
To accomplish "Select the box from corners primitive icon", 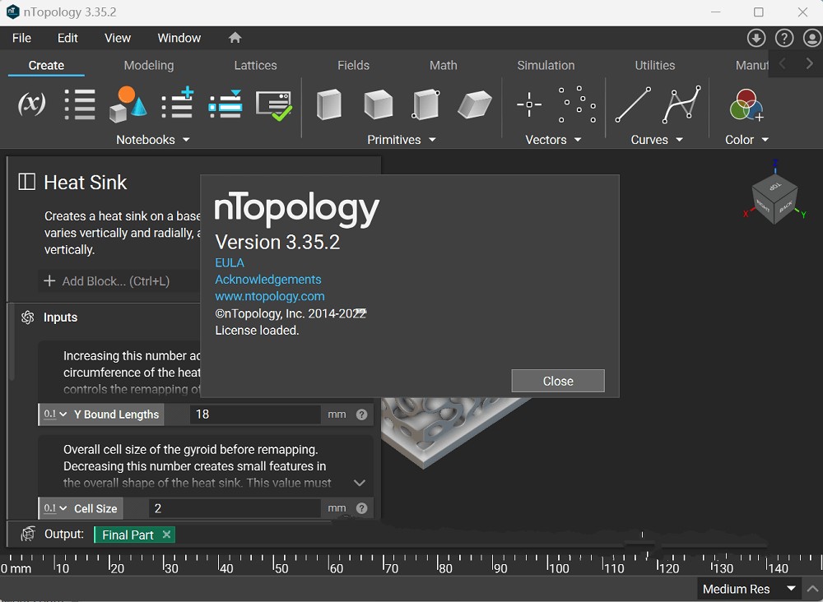I will (x=425, y=104).
